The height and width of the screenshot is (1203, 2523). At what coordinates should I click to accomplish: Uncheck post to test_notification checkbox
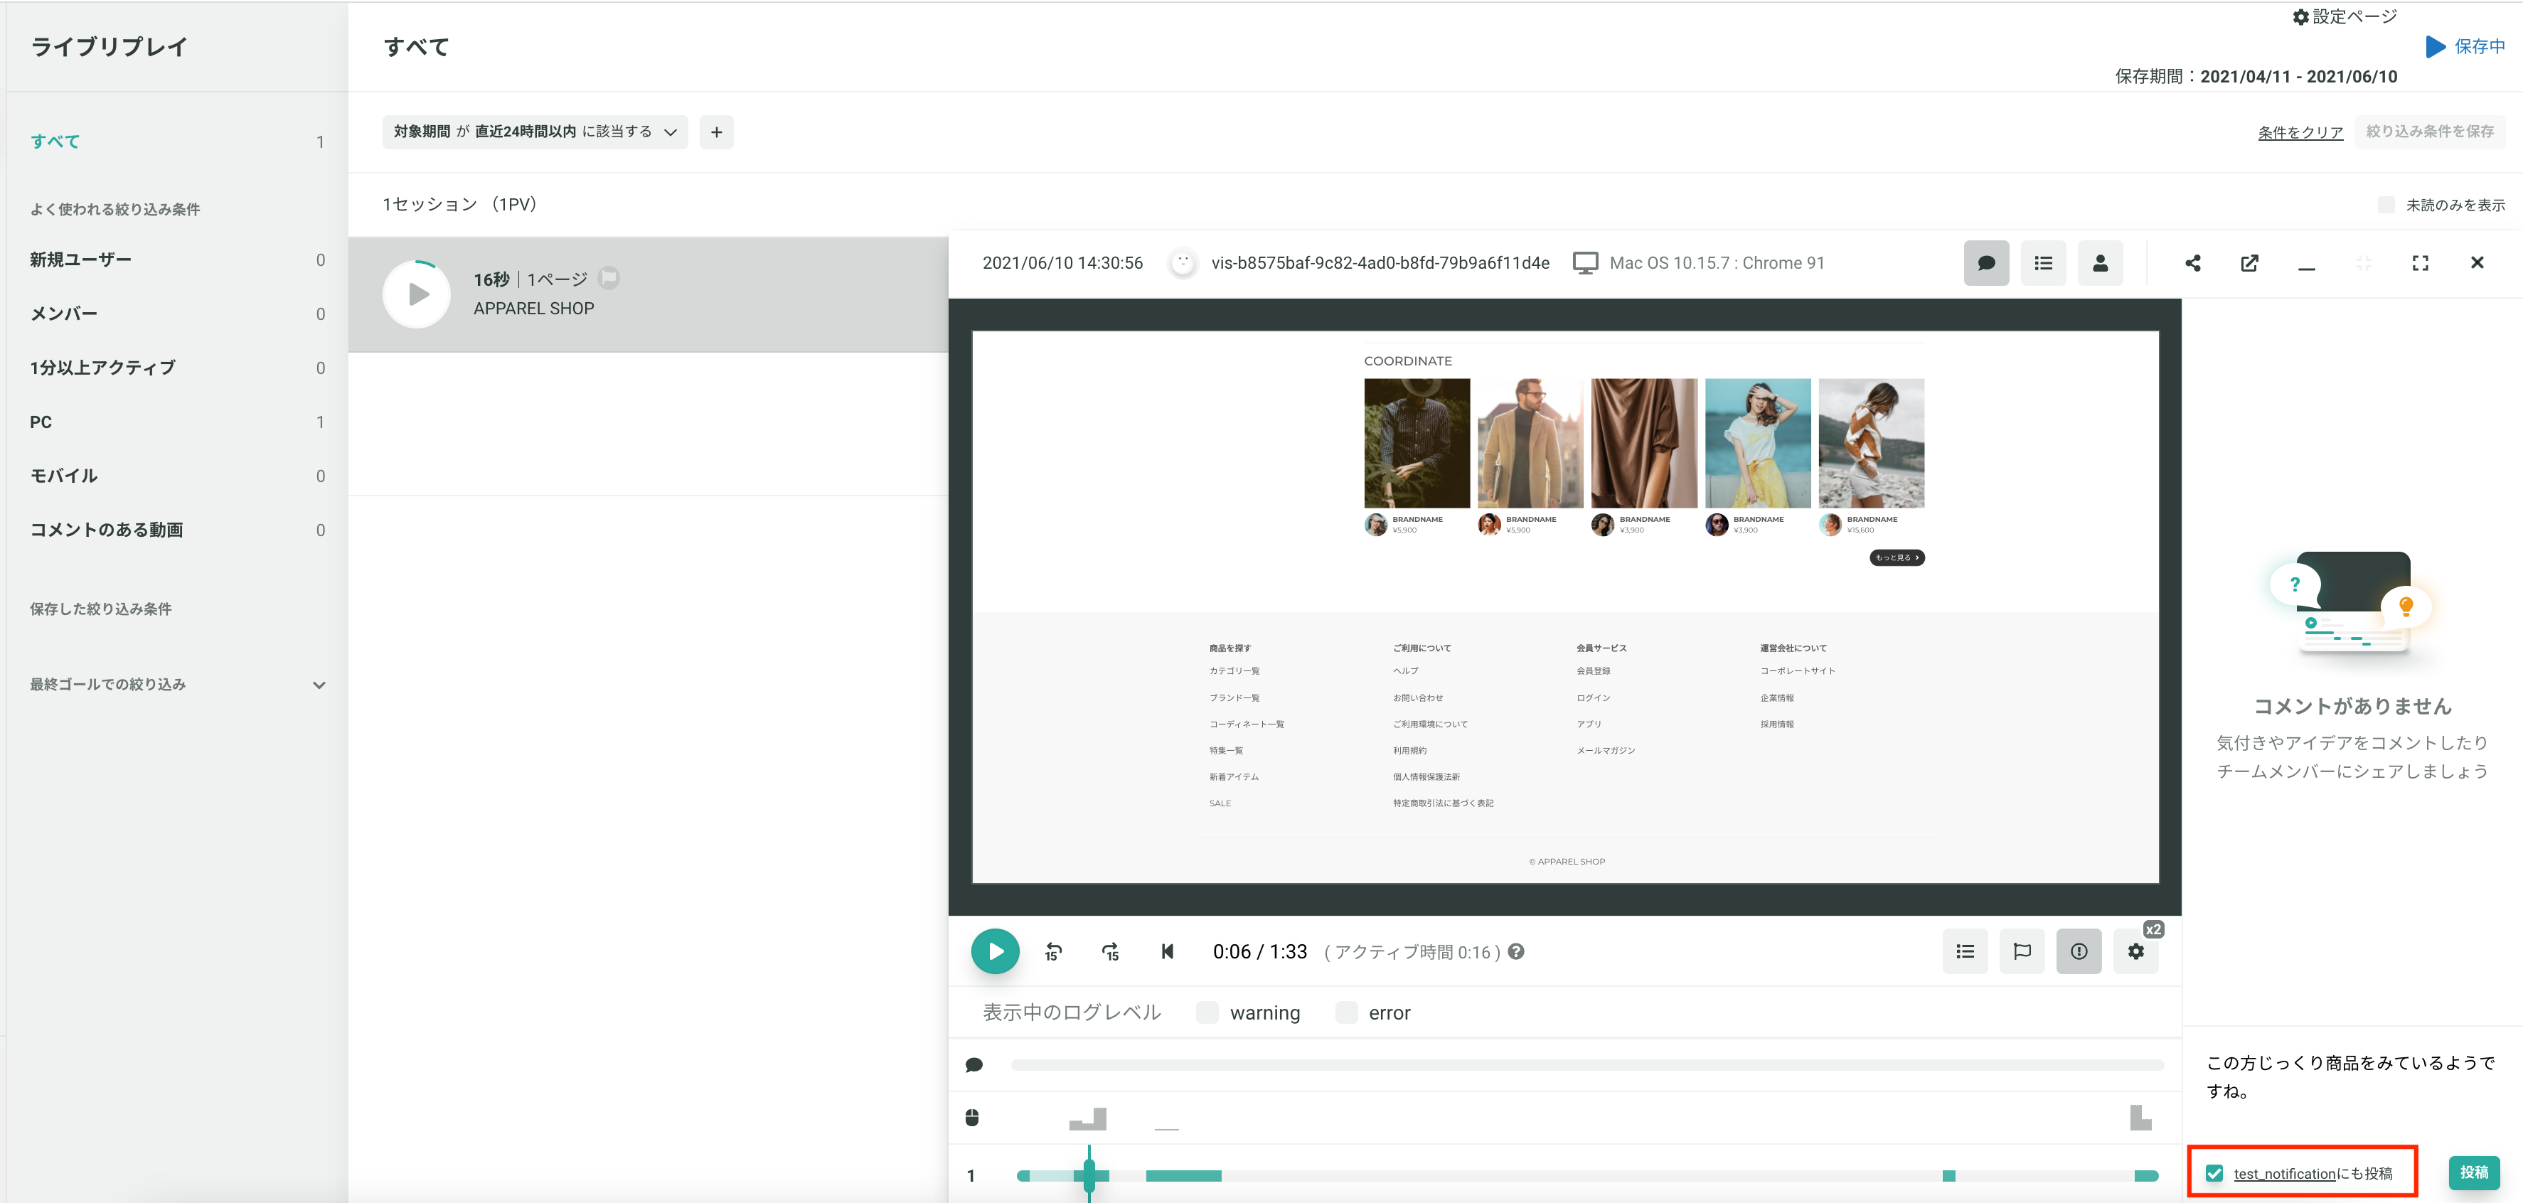coord(2214,1172)
